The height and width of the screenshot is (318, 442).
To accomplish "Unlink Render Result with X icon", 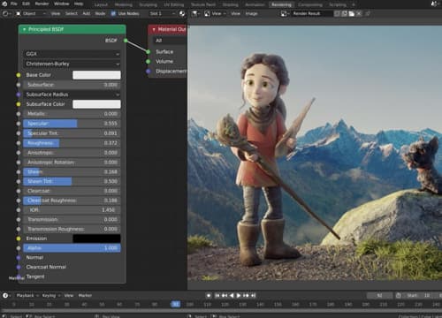I will (x=359, y=13).
